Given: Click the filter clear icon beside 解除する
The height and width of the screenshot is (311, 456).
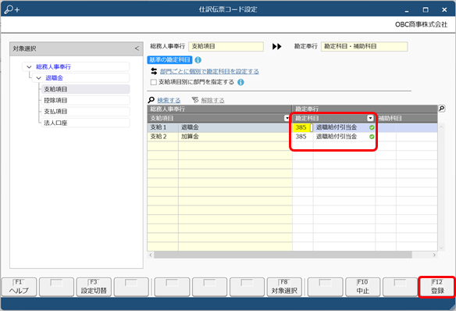Looking at the screenshot, I should tap(195, 100).
